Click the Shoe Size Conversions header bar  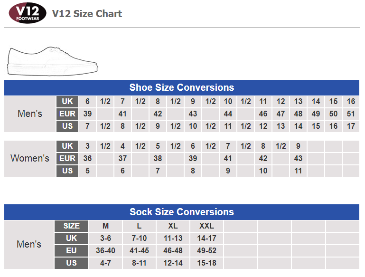182,87
